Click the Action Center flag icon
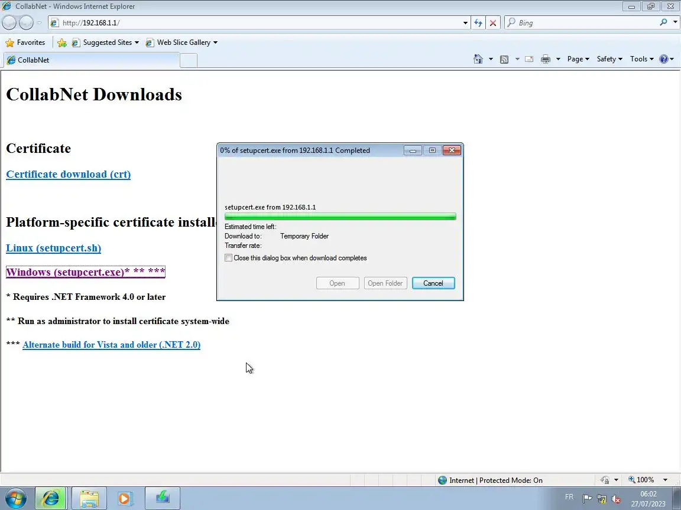 coord(587,499)
